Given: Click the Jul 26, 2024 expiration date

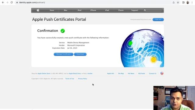Looking at the screenshot, I should pyautogui.click(x=72, y=48).
